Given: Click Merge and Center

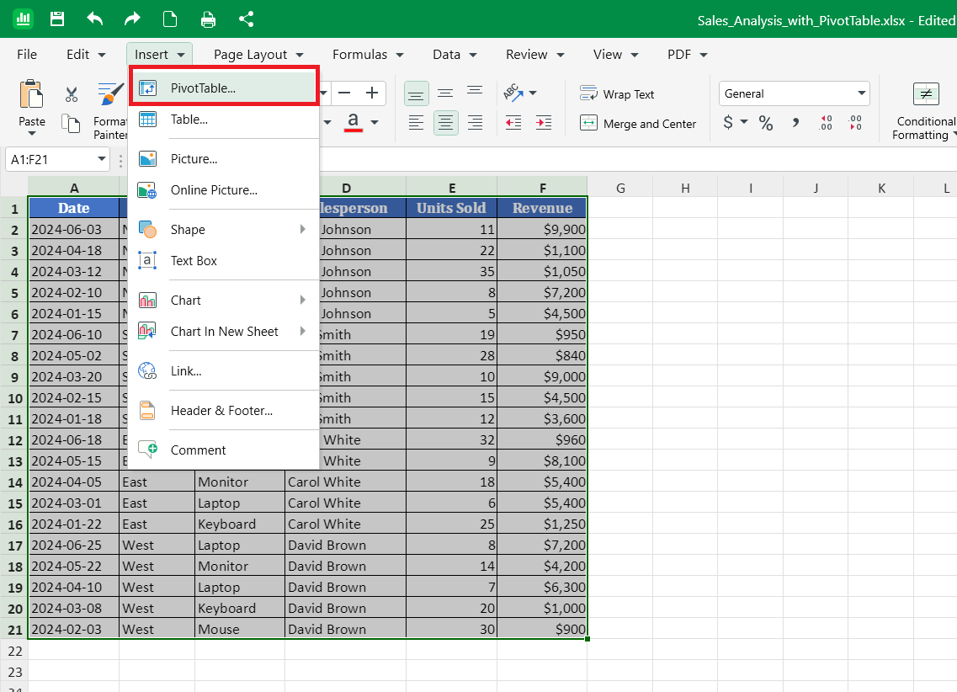Looking at the screenshot, I should point(638,123).
